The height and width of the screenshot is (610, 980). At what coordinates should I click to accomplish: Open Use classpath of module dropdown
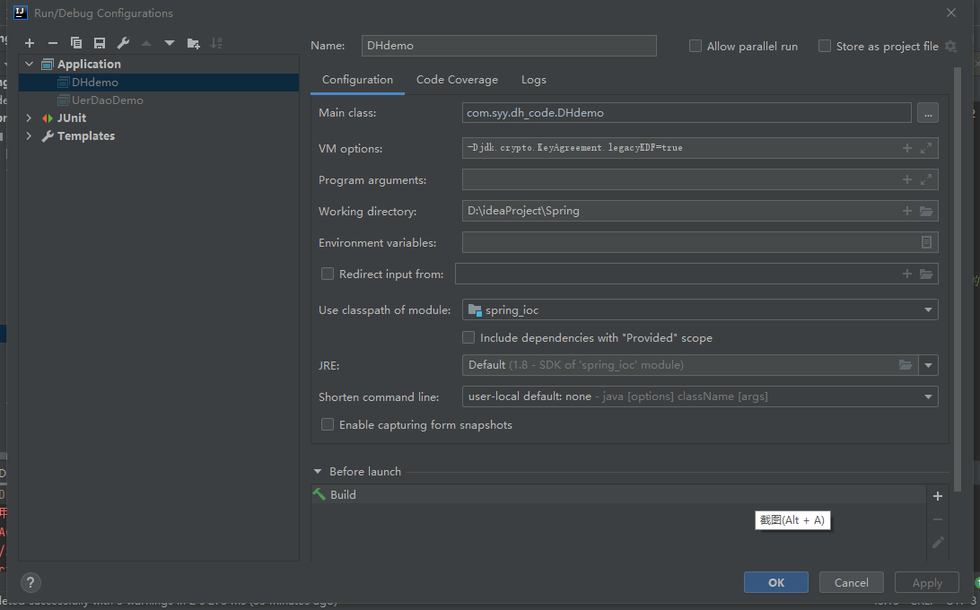tap(700, 310)
